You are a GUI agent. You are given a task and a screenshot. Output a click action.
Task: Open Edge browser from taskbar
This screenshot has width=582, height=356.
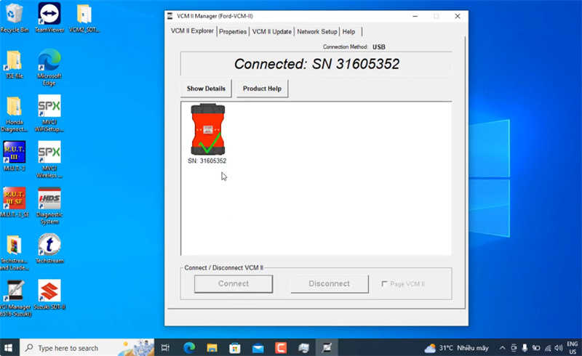(189, 348)
